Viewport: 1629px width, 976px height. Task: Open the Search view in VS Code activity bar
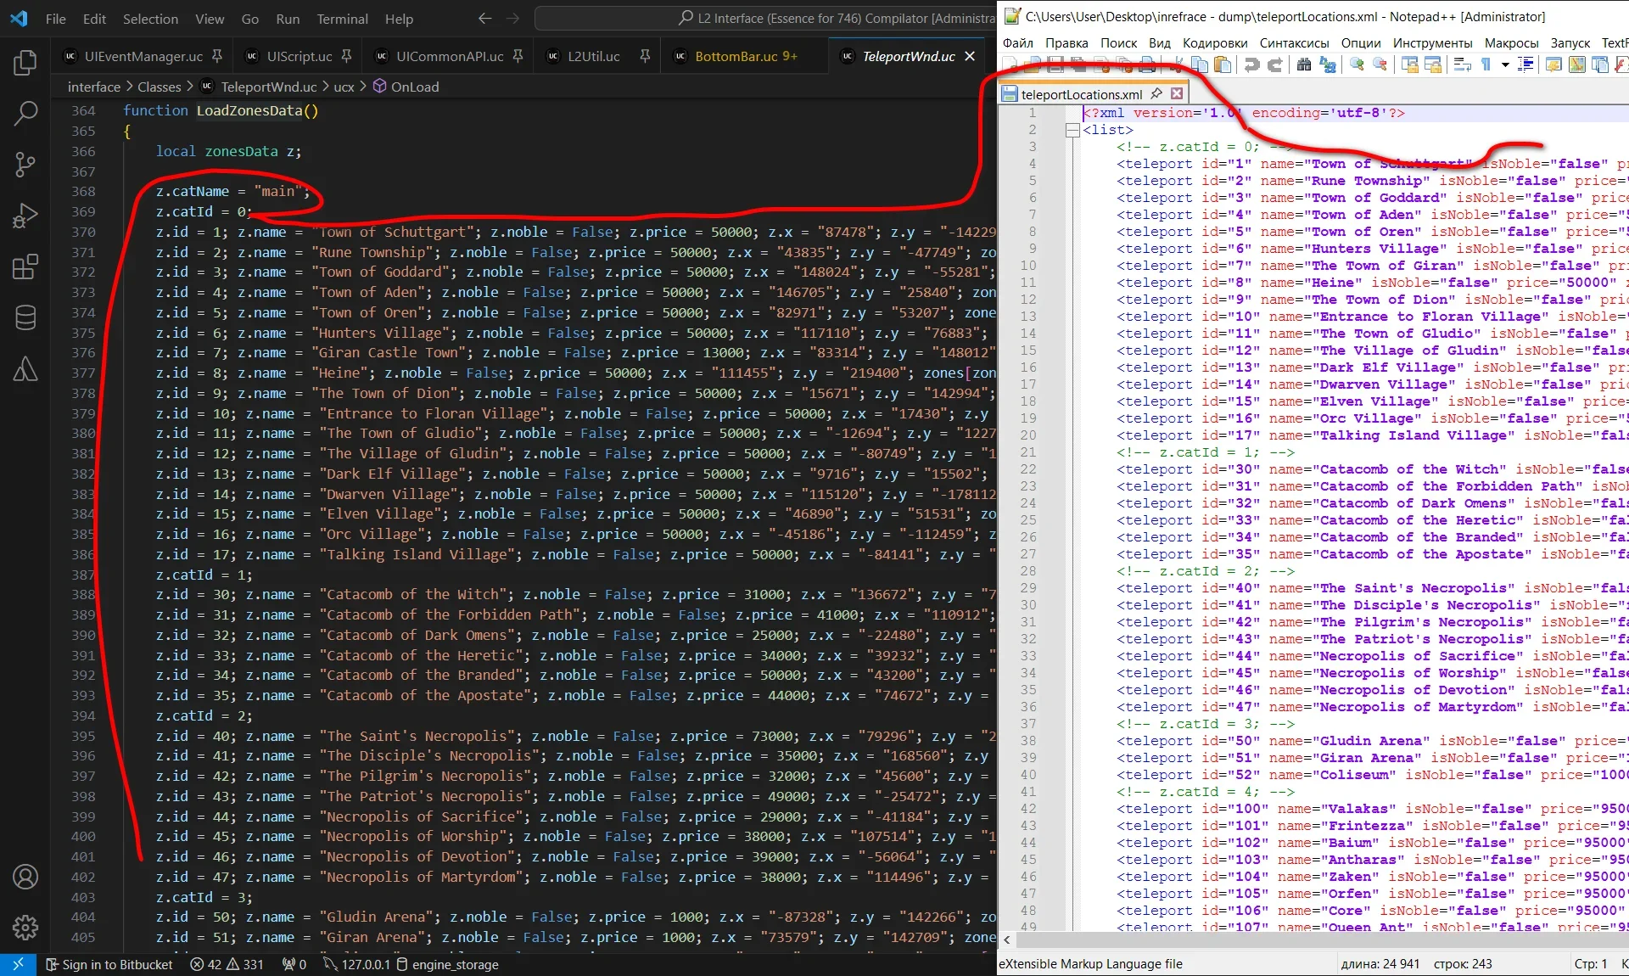(25, 113)
